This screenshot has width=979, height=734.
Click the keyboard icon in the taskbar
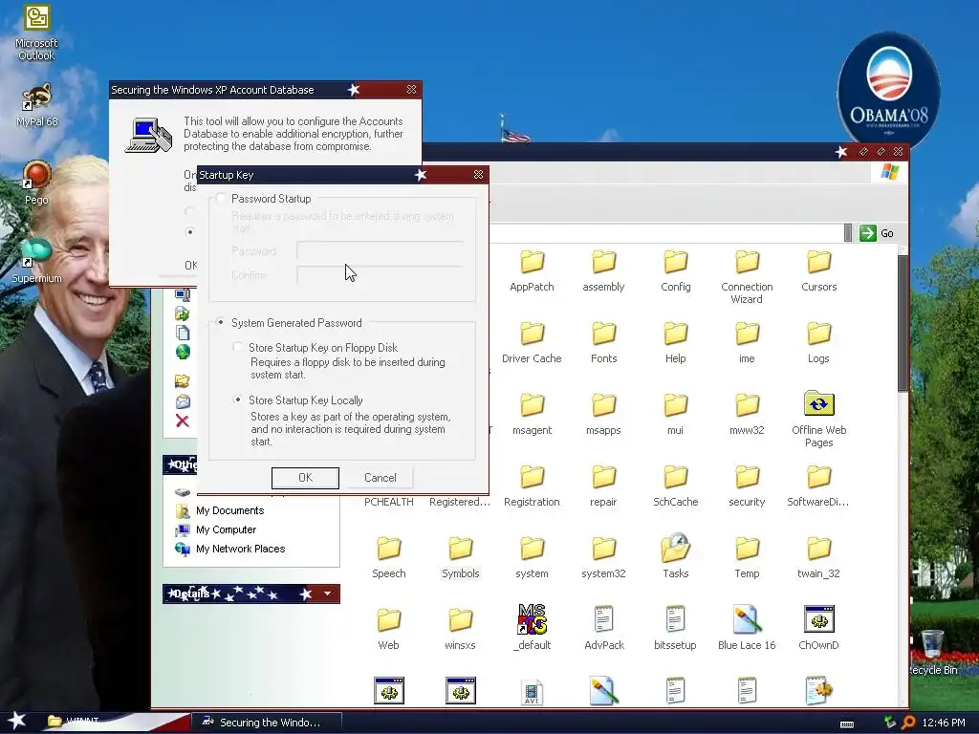point(847,724)
